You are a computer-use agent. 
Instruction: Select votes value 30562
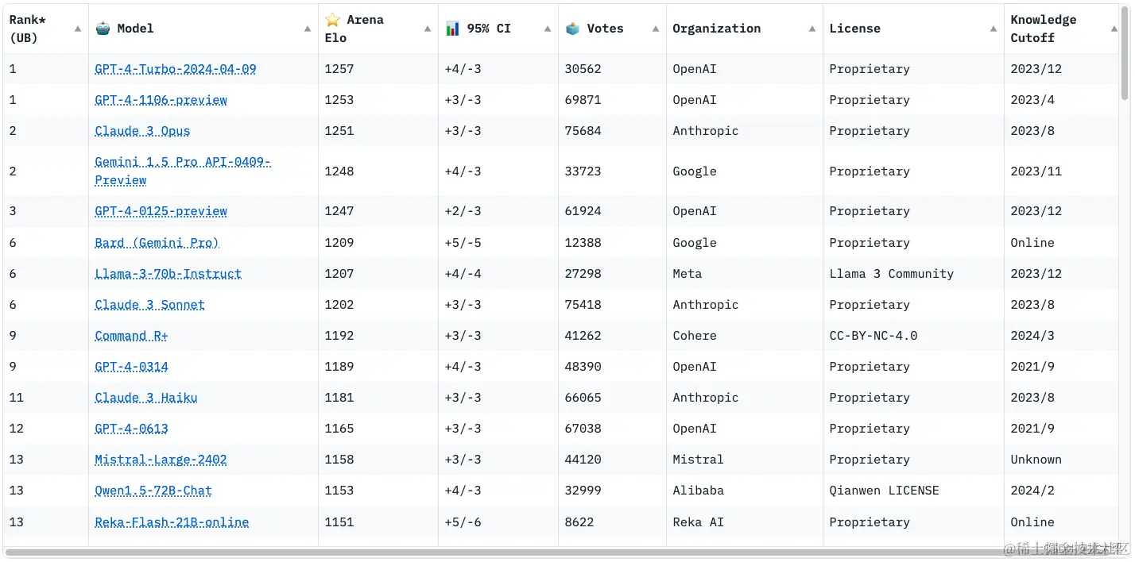point(583,69)
